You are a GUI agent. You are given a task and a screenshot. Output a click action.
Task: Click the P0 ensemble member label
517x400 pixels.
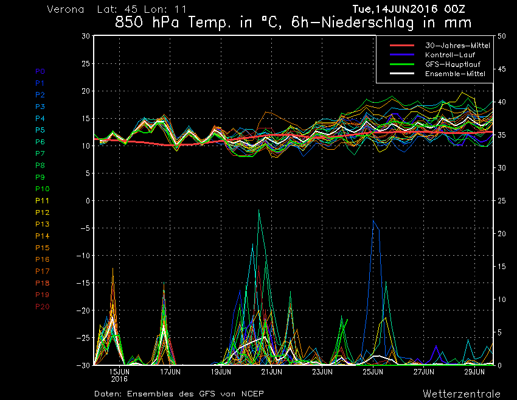pos(40,71)
